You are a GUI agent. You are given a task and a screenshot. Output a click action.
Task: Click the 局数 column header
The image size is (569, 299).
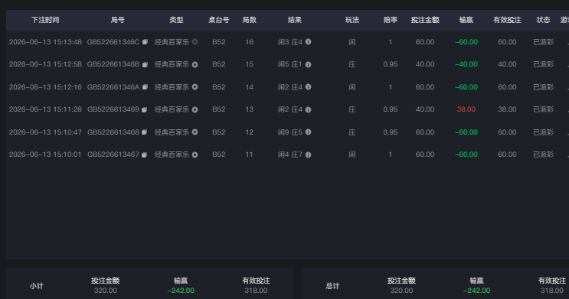250,20
